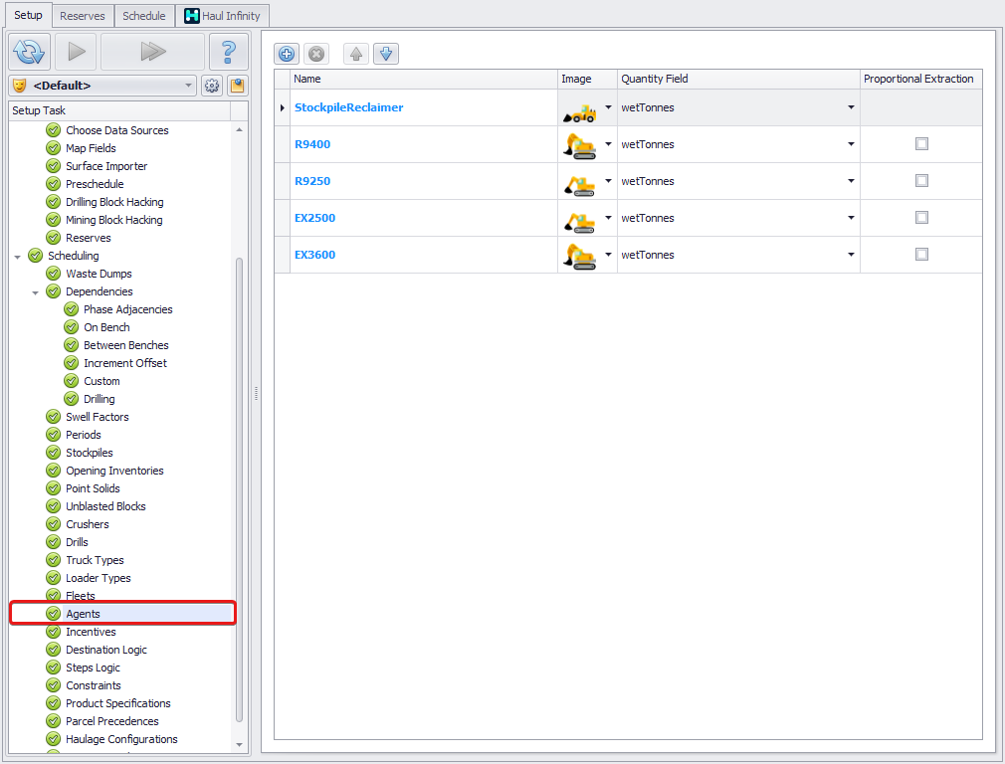
Task: Enable Proportional Extraction for EX3600
Action: 921,255
